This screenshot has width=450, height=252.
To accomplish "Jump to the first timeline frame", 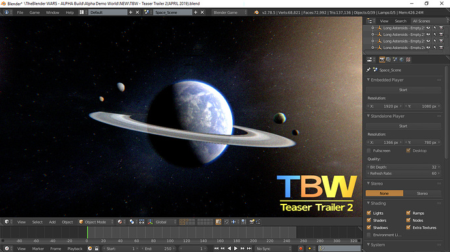I will pyautogui.click(x=216, y=249).
